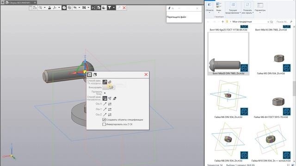Expand the address bar history dropdown
This screenshot has height=166, width=296.
[268, 22]
